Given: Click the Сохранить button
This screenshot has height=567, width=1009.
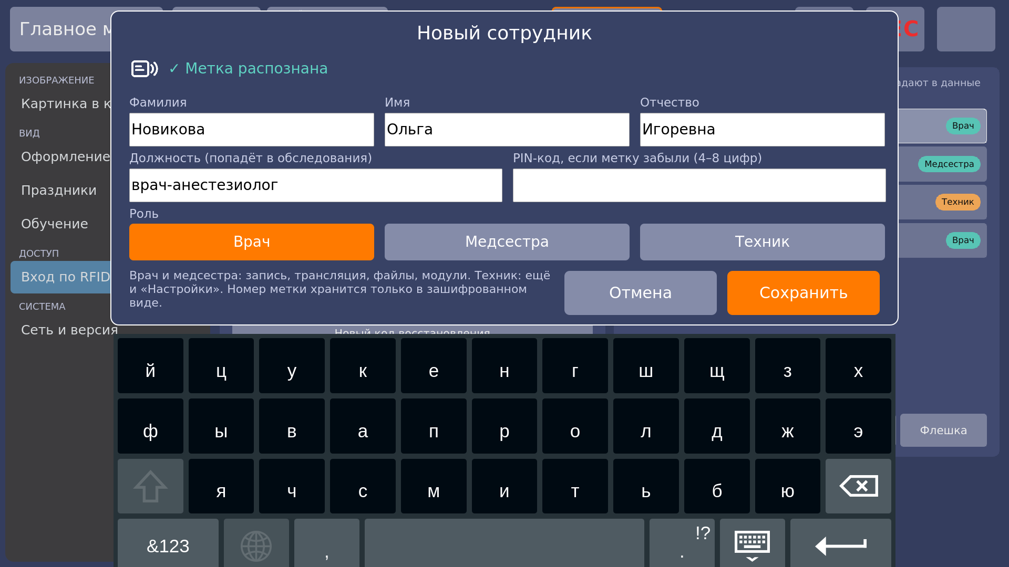Looking at the screenshot, I should click(x=804, y=293).
